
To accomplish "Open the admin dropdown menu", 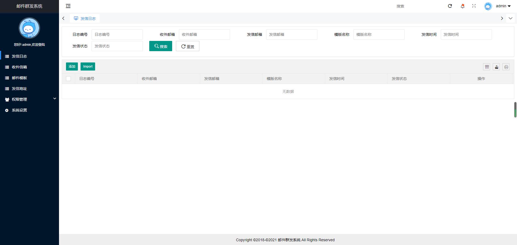I will 503,6.
